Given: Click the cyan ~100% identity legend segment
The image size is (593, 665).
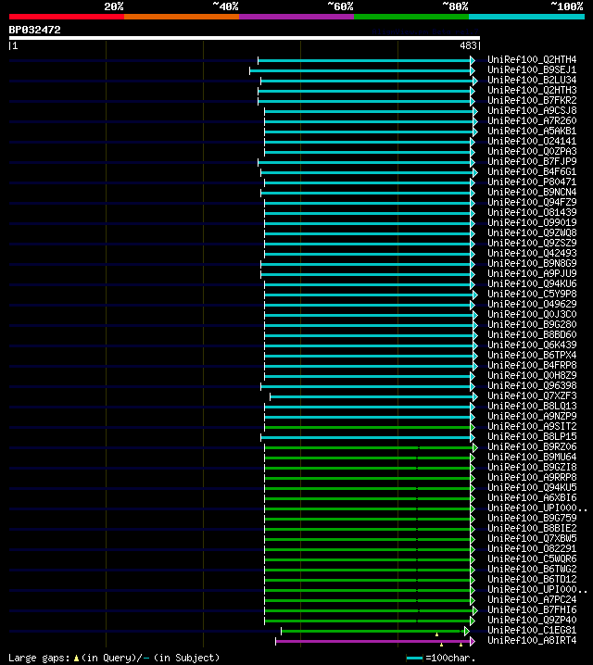Looking at the screenshot, I should point(527,17).
